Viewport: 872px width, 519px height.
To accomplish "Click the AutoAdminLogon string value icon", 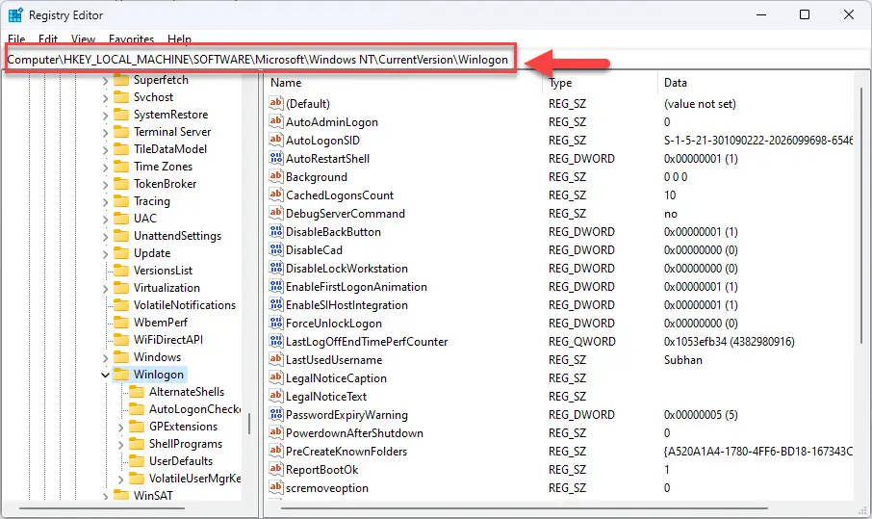I will tap(276, 122).
